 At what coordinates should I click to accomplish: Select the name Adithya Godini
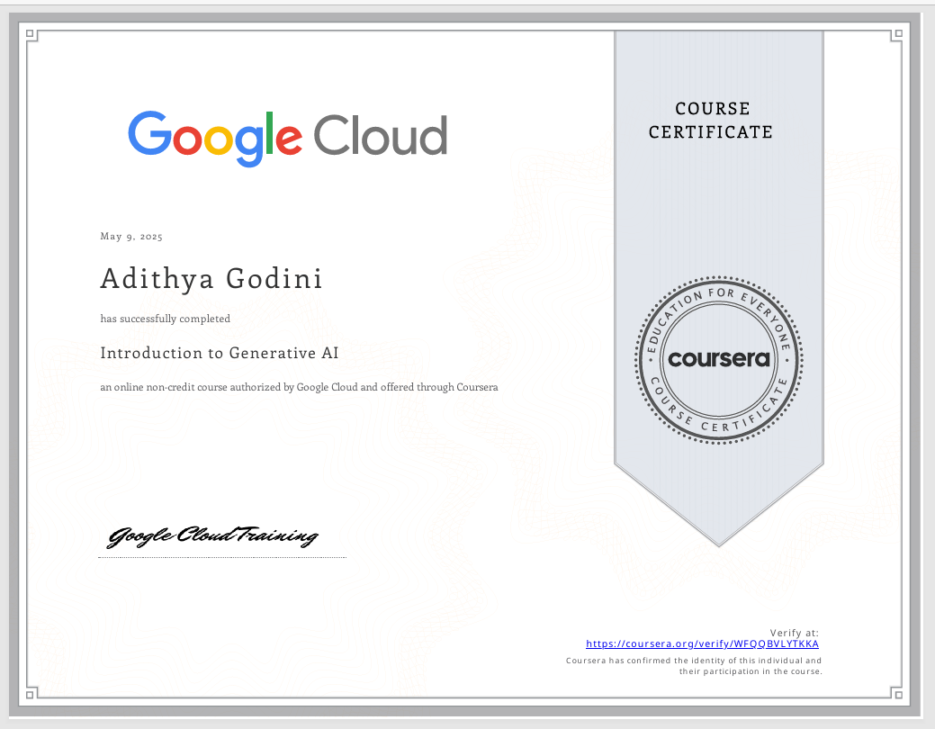point(211,279)
